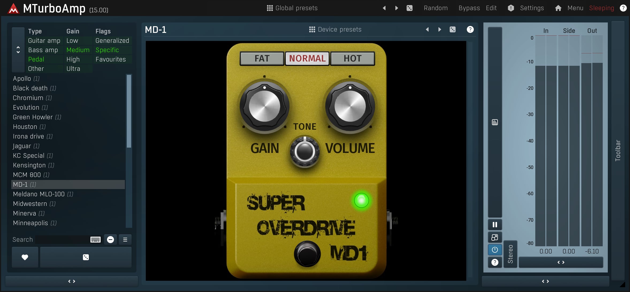Switch the pedal to HOT mode

tap(352, 58)
